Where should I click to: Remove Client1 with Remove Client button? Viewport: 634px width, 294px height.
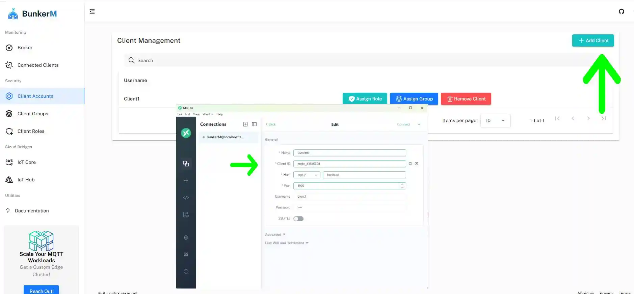point(466,99)
